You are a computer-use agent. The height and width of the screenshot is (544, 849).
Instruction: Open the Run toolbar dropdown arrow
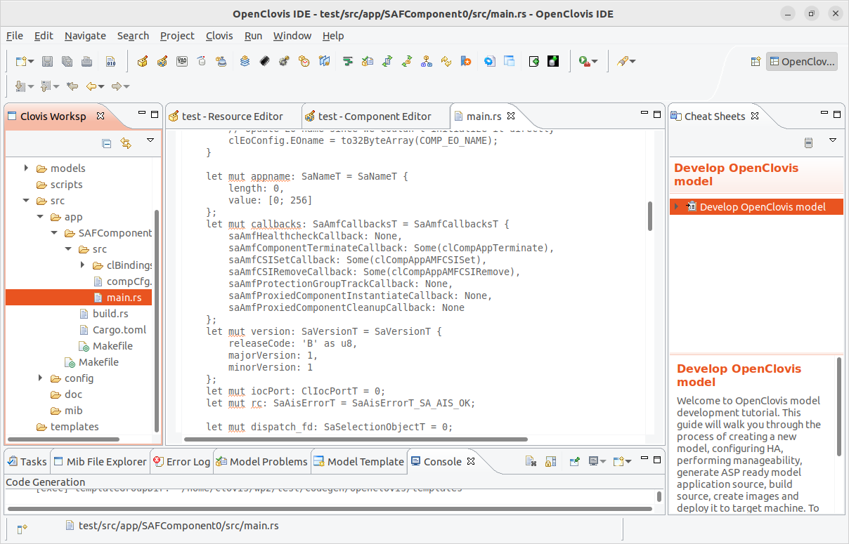coord(595,62)
